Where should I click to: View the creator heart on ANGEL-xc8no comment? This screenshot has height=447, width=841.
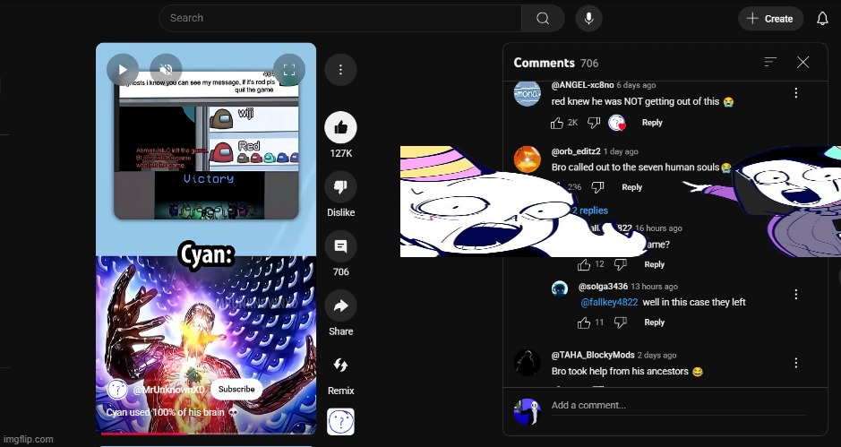point(617,123)
